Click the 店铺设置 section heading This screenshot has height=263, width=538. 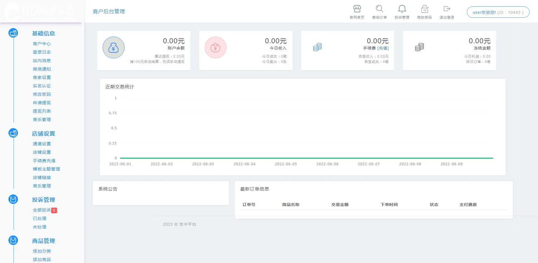[x=44, y=134]
